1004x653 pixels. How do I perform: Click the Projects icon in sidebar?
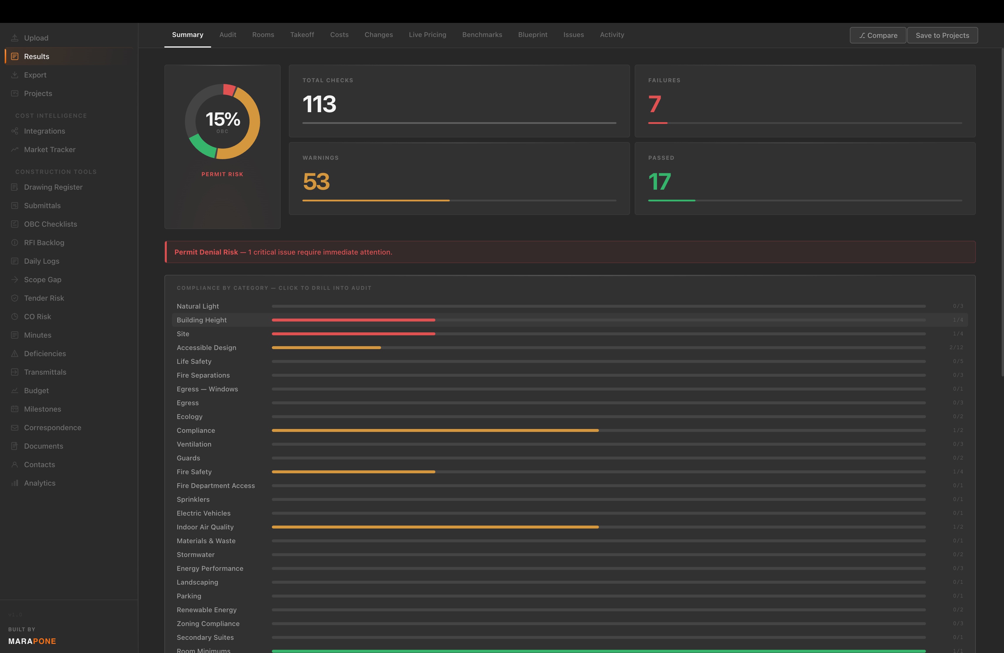(15, 94)
